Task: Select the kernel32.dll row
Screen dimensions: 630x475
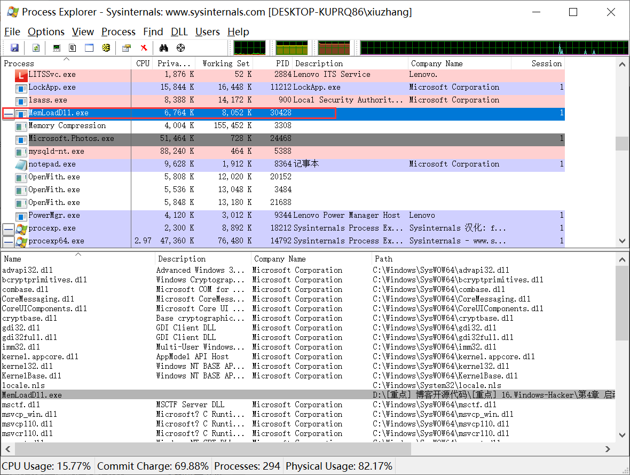Action: coord(308,366)
